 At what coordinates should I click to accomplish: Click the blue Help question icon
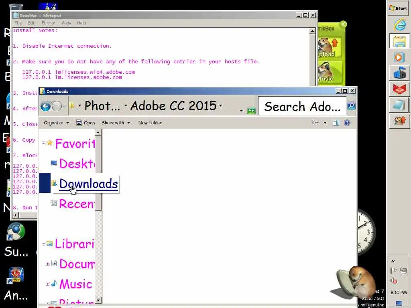(x=347, y=123)
